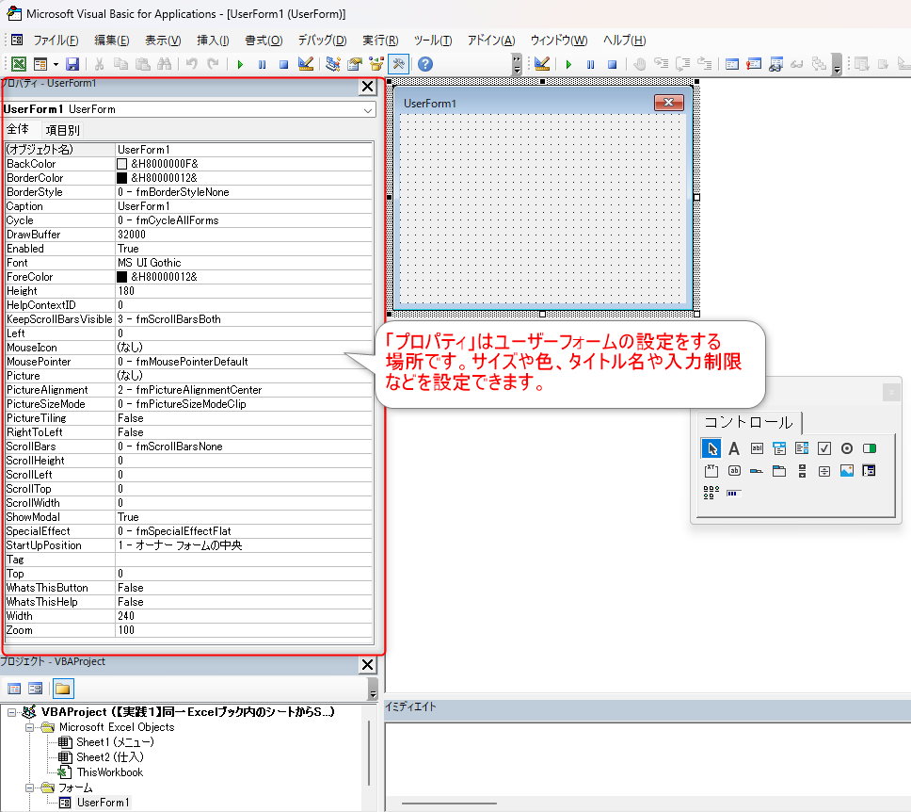
Task: Click View Code icon in Project Explorer
Action: click(x=14, y=690)
